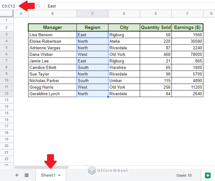Click the Nicholas Parker cell
Screen dimensions: 215x181
click(53, 81)
